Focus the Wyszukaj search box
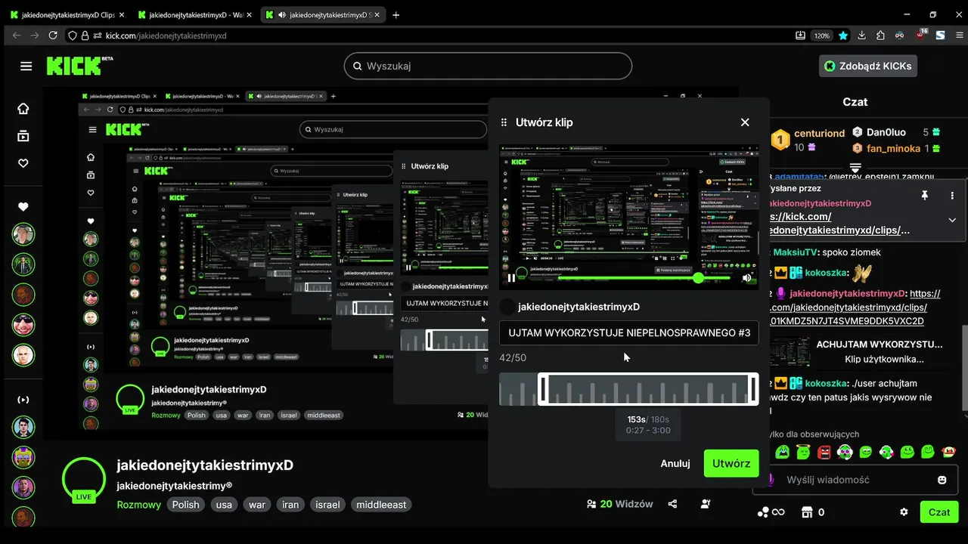The image size is (968, 544). 488,66
